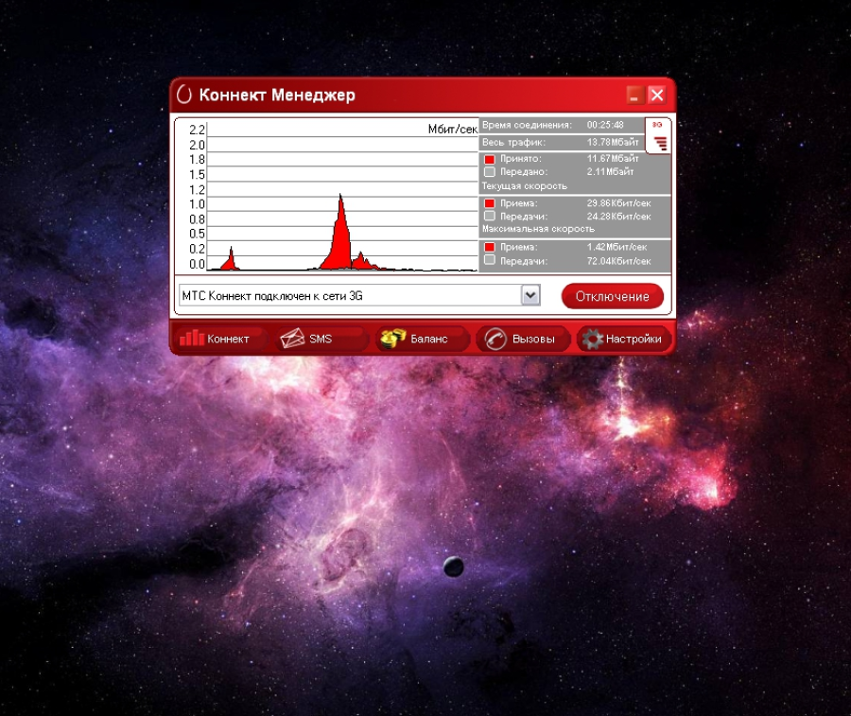This screenshot has height=716, width=851.
Task: Click the 'Максимальная скорость' heading
Action: (538, 229)
